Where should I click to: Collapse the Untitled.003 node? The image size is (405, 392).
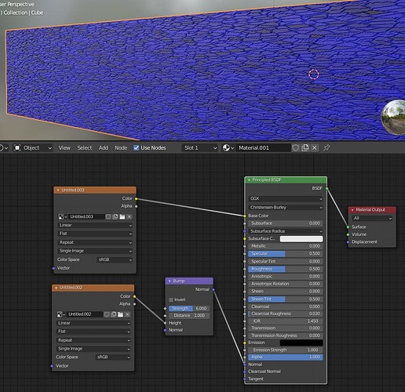[58, 190]
